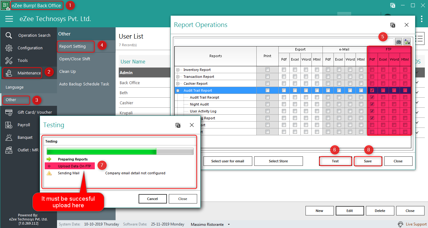Viewport: 428px width, 228px height.
Task: Toggle FTP Html checkbox for Inventory Report
Action: point(405,70)
